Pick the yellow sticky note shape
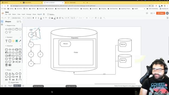The width and height of the screenshot is (169, 95). [x=13, y=41]
